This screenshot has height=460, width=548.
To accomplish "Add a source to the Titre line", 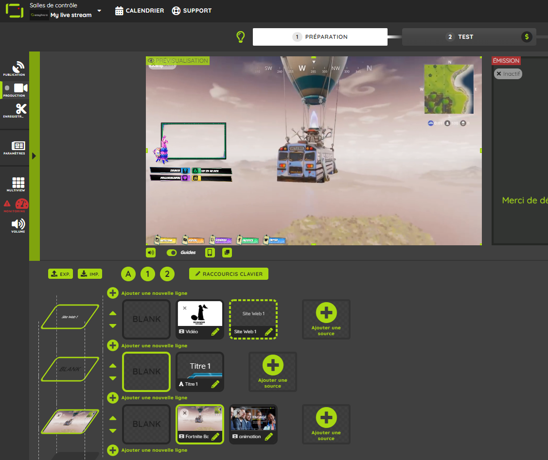I will click(x=273, y=371).
